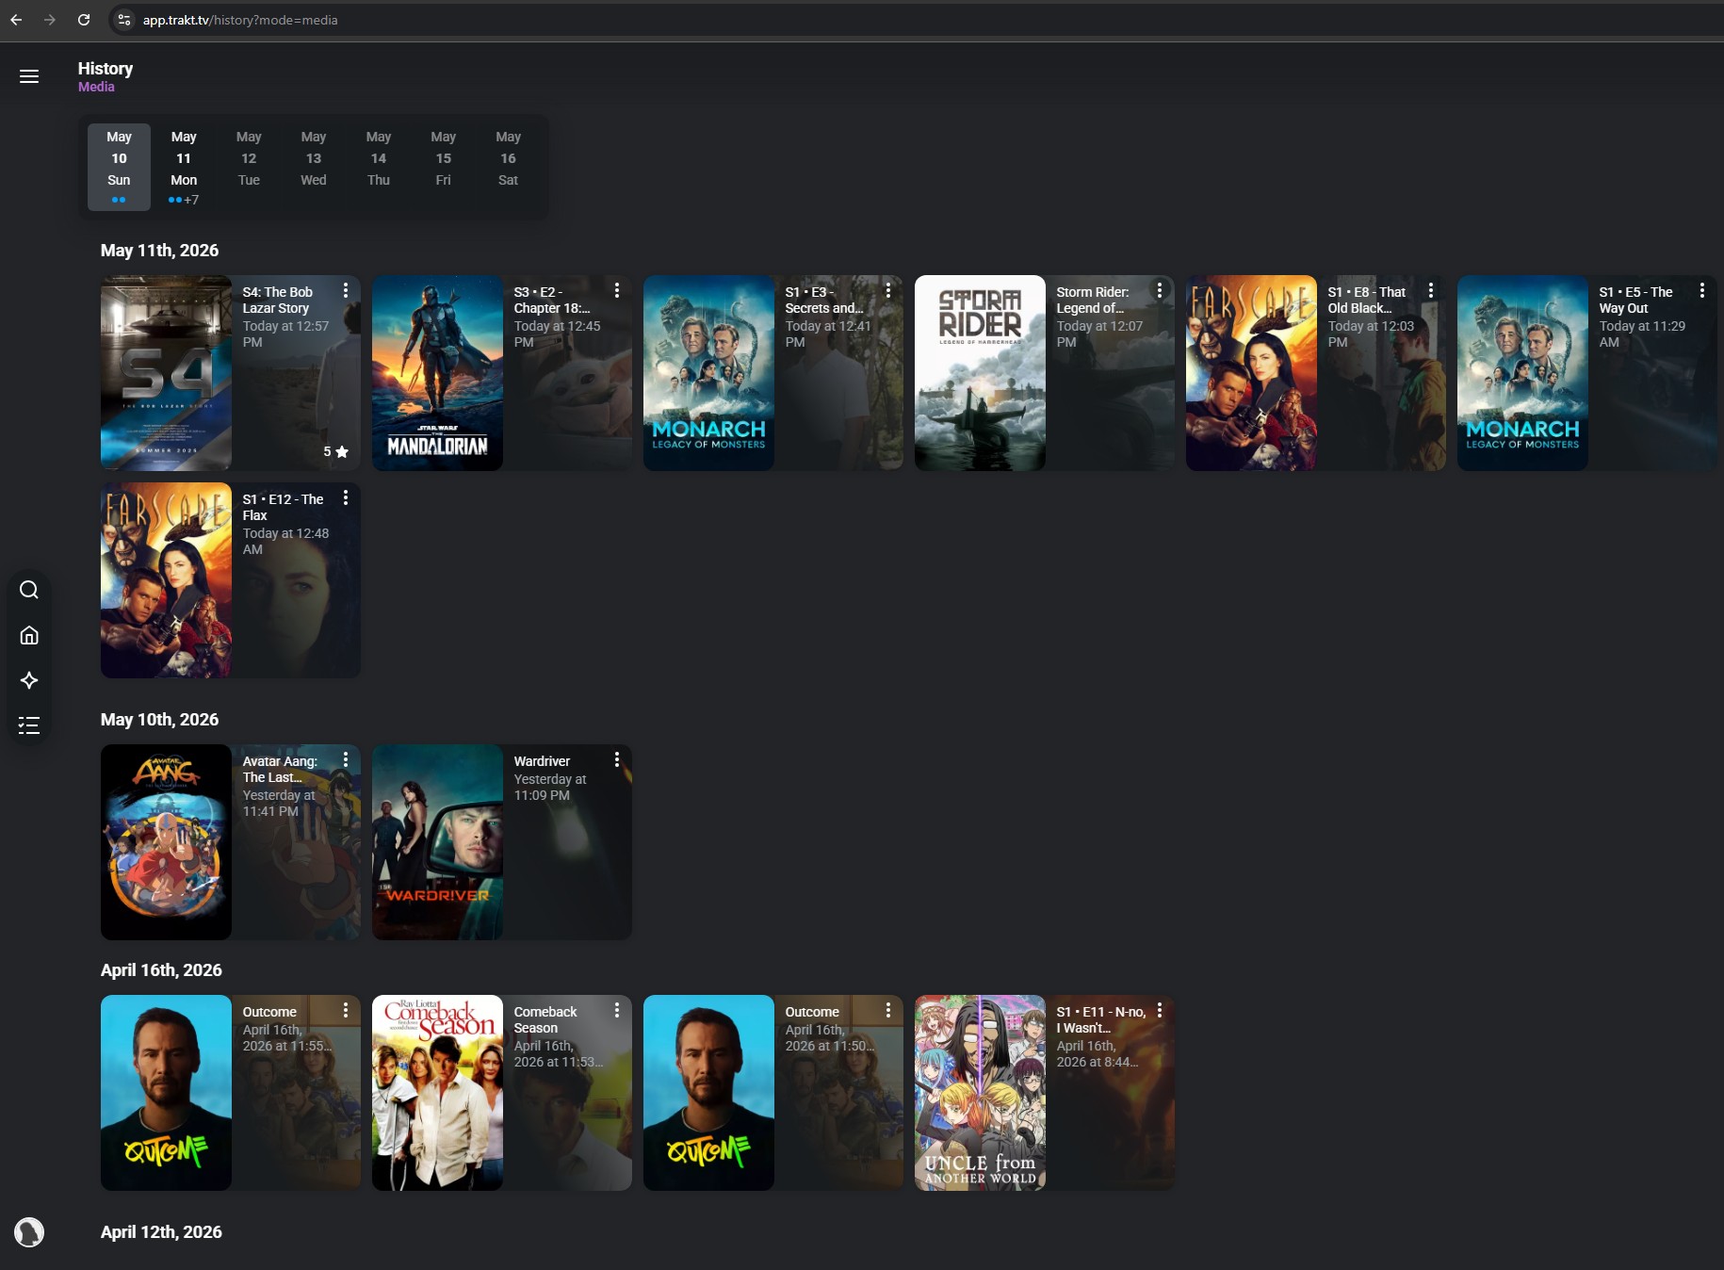Open the lists icon in sidebar

coord(29,725)
